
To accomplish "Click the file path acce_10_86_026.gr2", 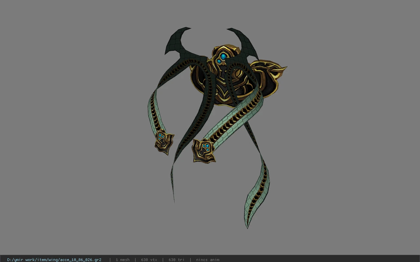I will click(x=54, y=260).
